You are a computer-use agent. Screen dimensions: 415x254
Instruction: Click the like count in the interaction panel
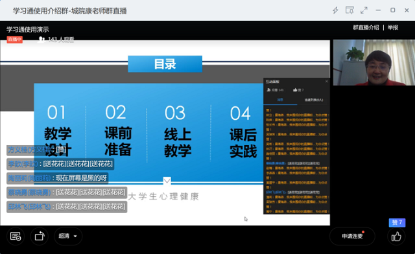pyautogui.click(x=298, y=90)
